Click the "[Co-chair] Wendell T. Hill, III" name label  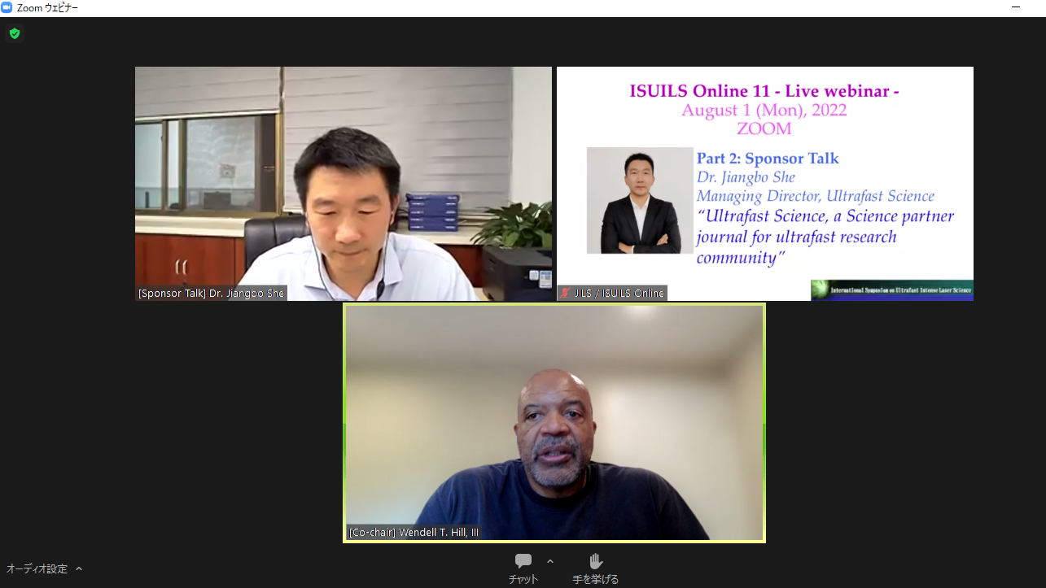pyautogui.click(x=414, y=533)
